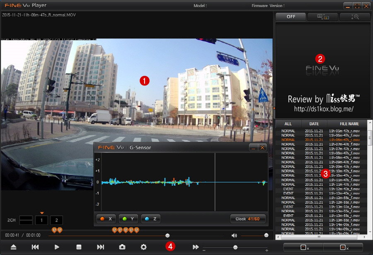Select file 11h-07m-47s_f.mov
The height and width of the screenshot is (255, 373).
[x=321, y=144]
